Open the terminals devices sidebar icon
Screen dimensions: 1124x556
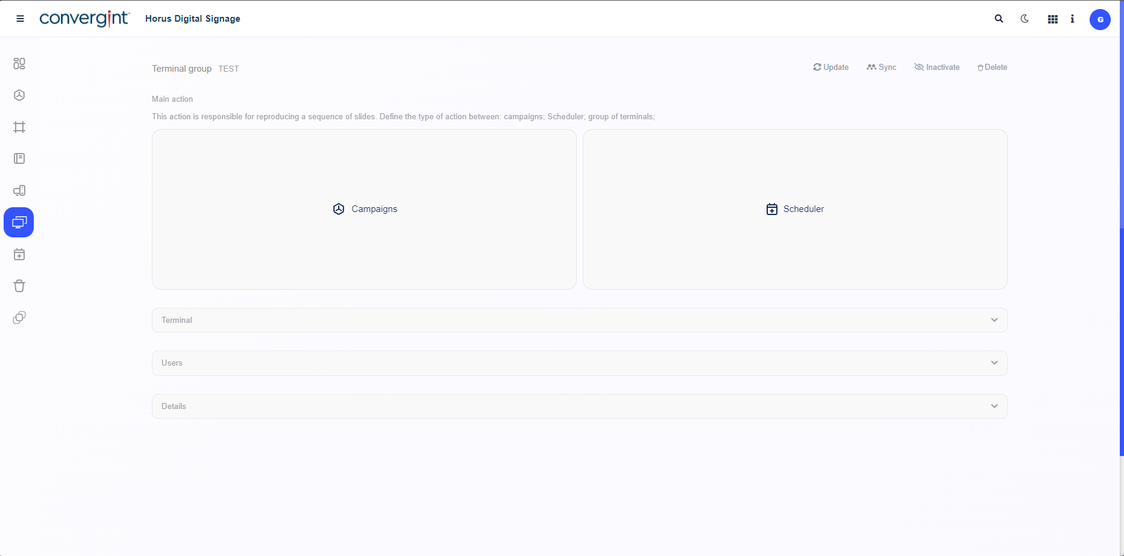pyautogui.click(x=19, y=190)
